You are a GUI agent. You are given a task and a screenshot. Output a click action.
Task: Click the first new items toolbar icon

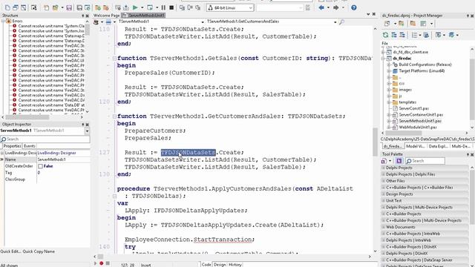click(x=7, y=7)
